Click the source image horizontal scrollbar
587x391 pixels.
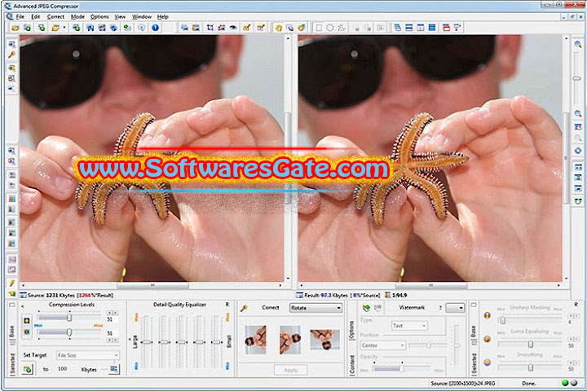[x=152, y=285]
